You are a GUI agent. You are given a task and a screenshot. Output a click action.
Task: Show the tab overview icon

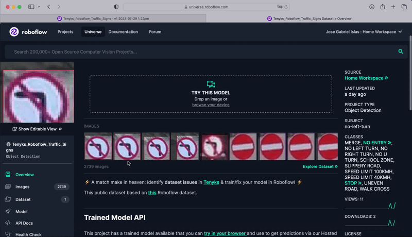pos(404,7)
